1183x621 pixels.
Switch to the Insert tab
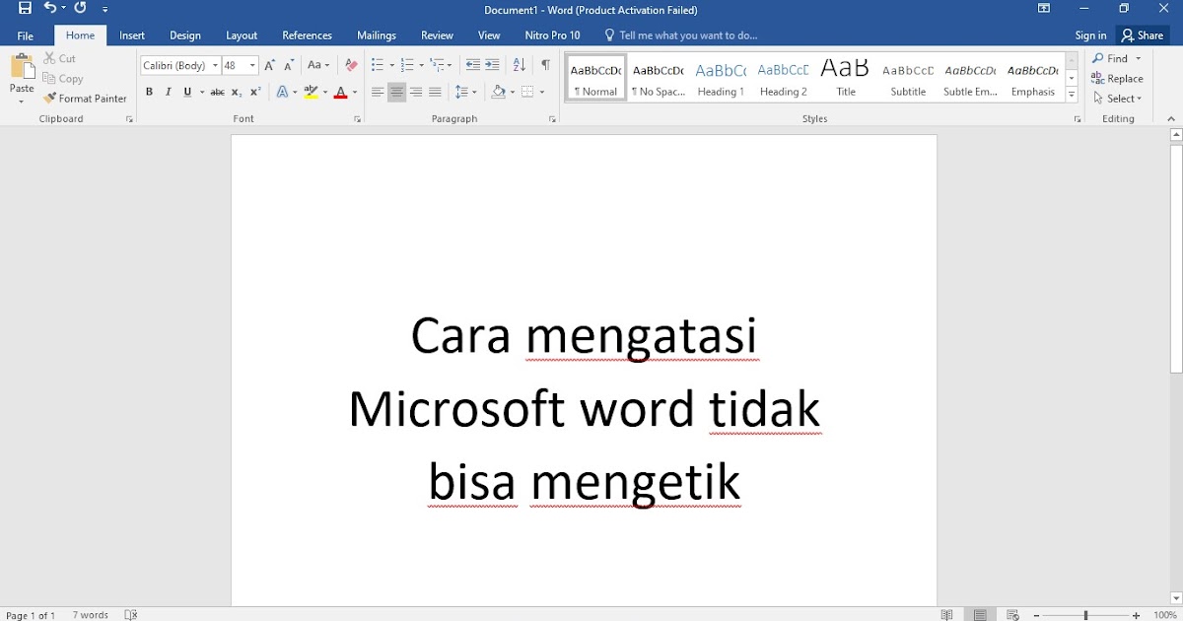click(132, 35)
